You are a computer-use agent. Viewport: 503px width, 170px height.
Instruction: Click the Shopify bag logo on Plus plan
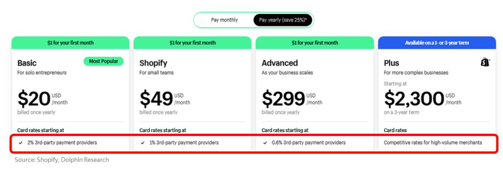coord(485,62)
